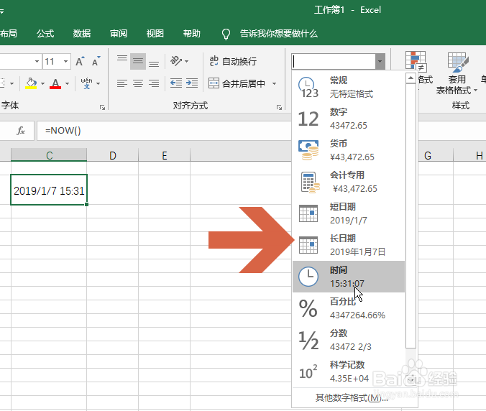Click the formula bar showing =NOW()
Image resolution: width=486 pixels, height=411 pixels.
point(164,131)
